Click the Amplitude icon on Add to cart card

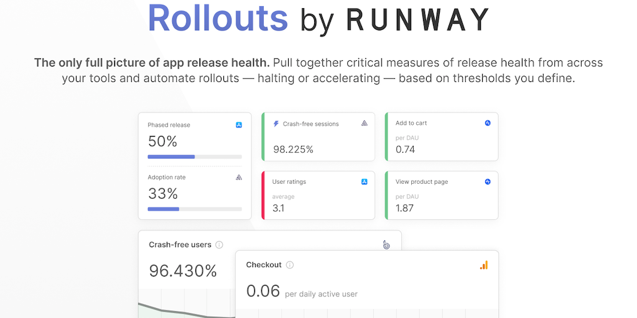click(x=488, y=123)
